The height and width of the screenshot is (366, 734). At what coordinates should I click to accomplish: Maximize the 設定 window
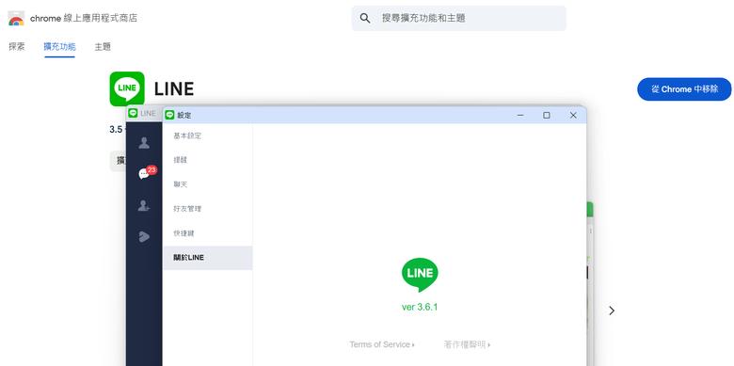[x=547, y=115]
